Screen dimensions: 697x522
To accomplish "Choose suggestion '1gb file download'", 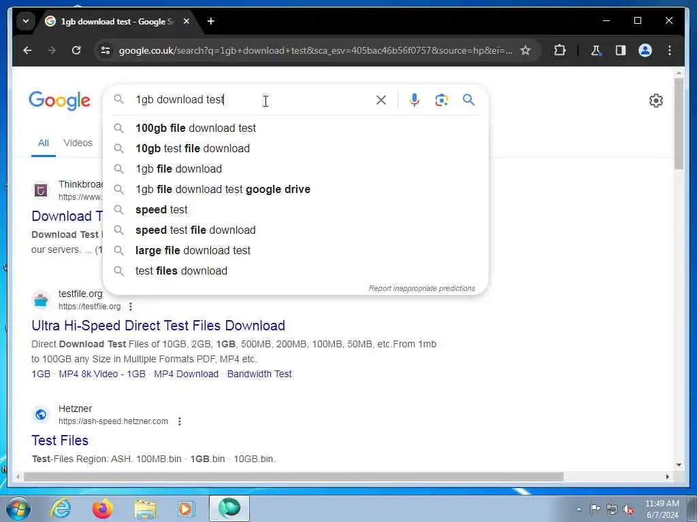I will pos(295,169).
